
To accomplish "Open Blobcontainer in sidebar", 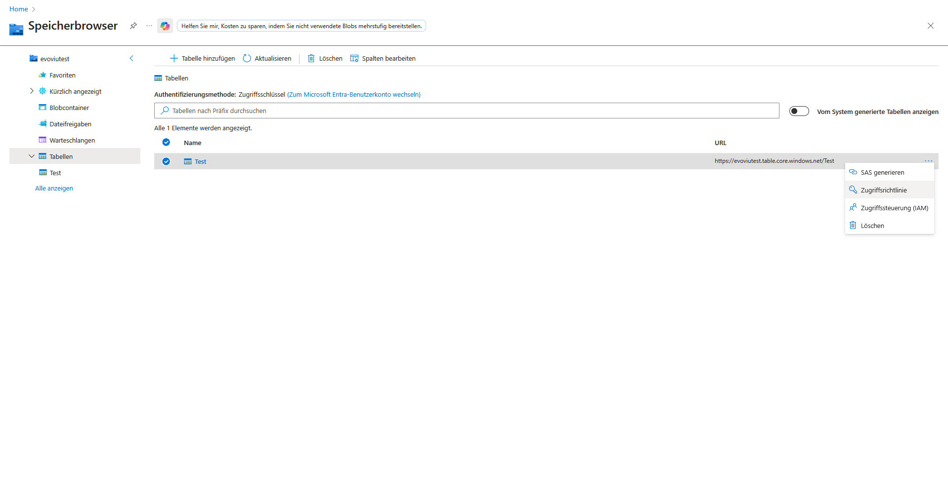I will pos(69,108).
